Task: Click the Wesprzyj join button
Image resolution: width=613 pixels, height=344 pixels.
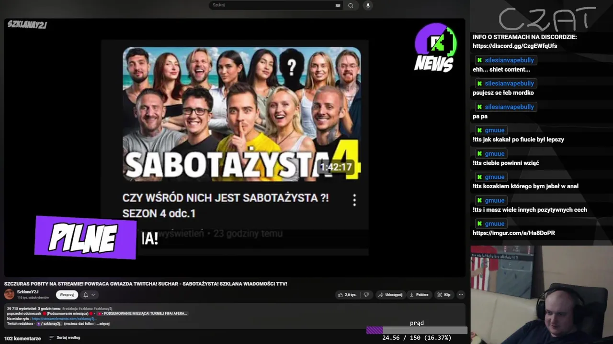Action: [x=67, y=295]
